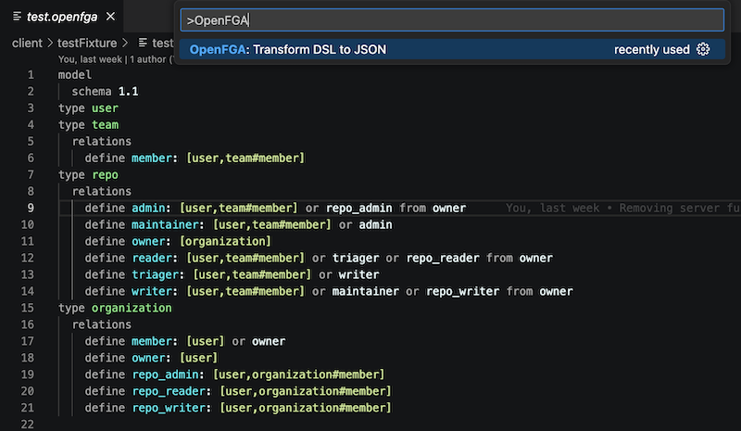The width and height of the screenshot is (741, 431).
Task: Click the blame annotation 'You, last week'
Action: click(x=90, y=59)
